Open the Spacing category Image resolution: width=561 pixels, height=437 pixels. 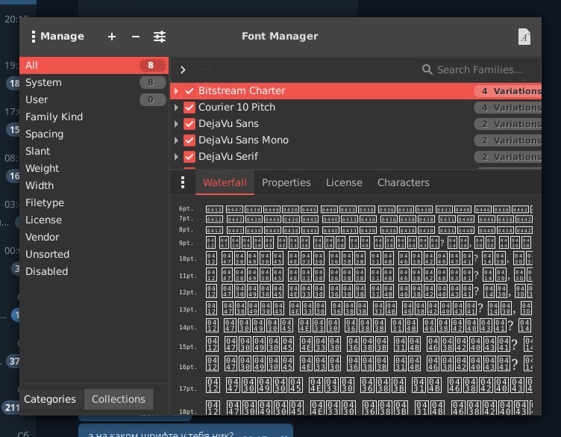(x=94, y=134)
